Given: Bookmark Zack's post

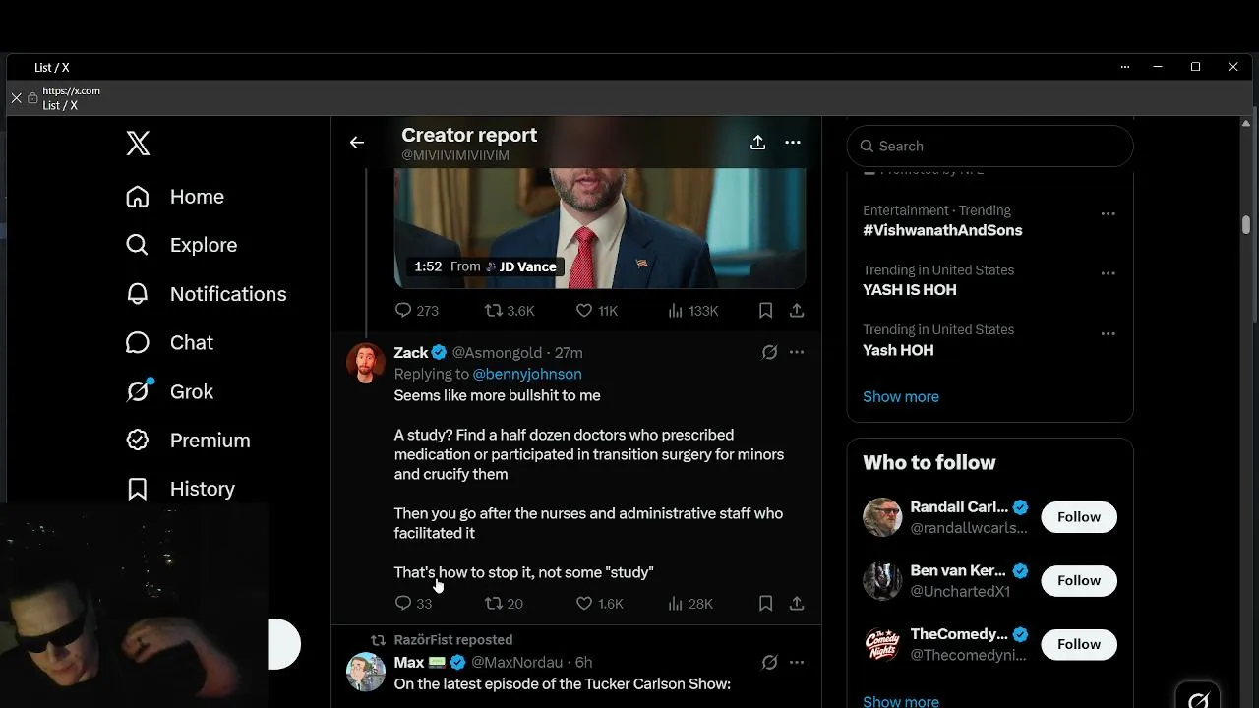Looking at the screenshot, I should click(765, 604).
